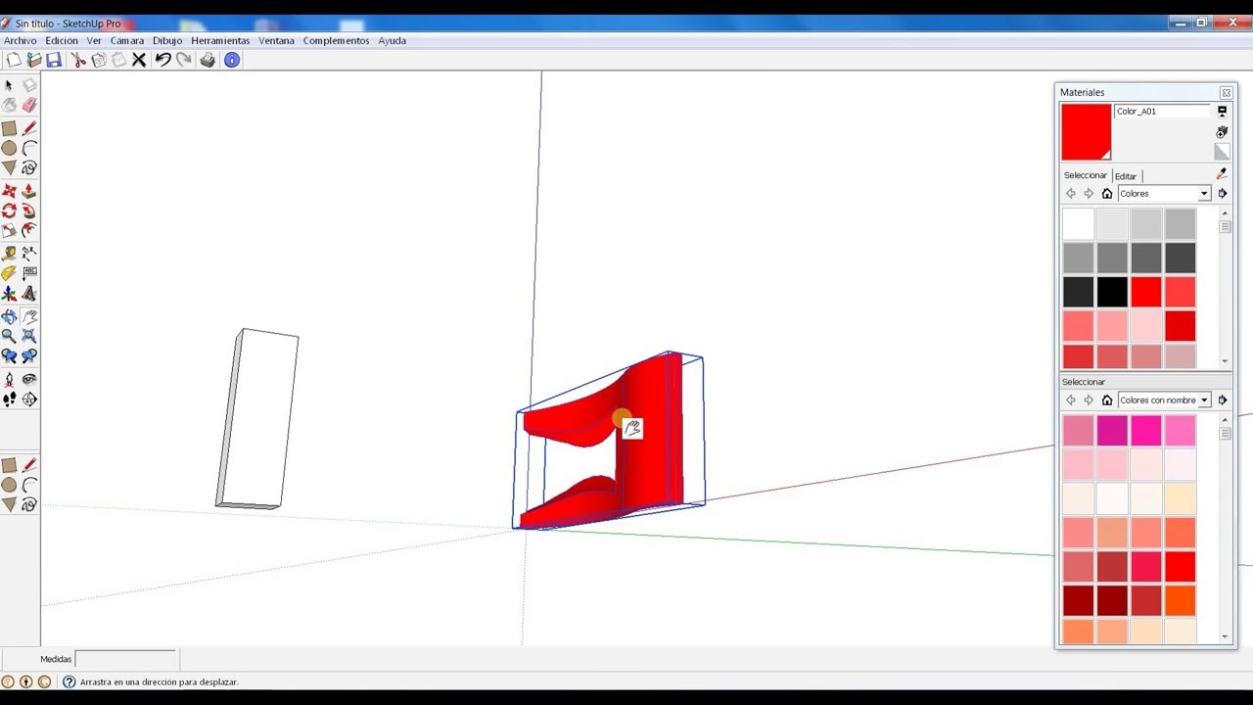The image size is (1253, 705).
Task: Activate the Axes tool
Action: pyautogui.click(x=9, y=293)
